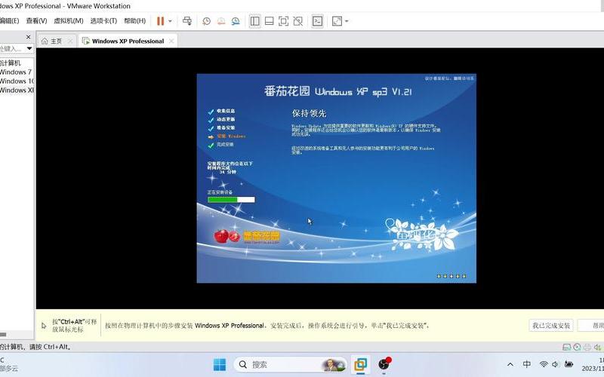Click the CD/DVD drive status bar icon

pyautogui.click(x=577, y=347)
